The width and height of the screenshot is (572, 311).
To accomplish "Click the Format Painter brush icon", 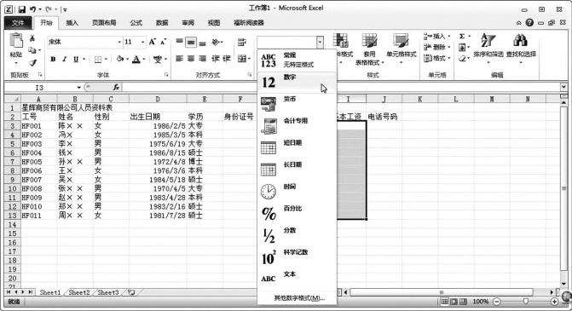I will point(33,63).
